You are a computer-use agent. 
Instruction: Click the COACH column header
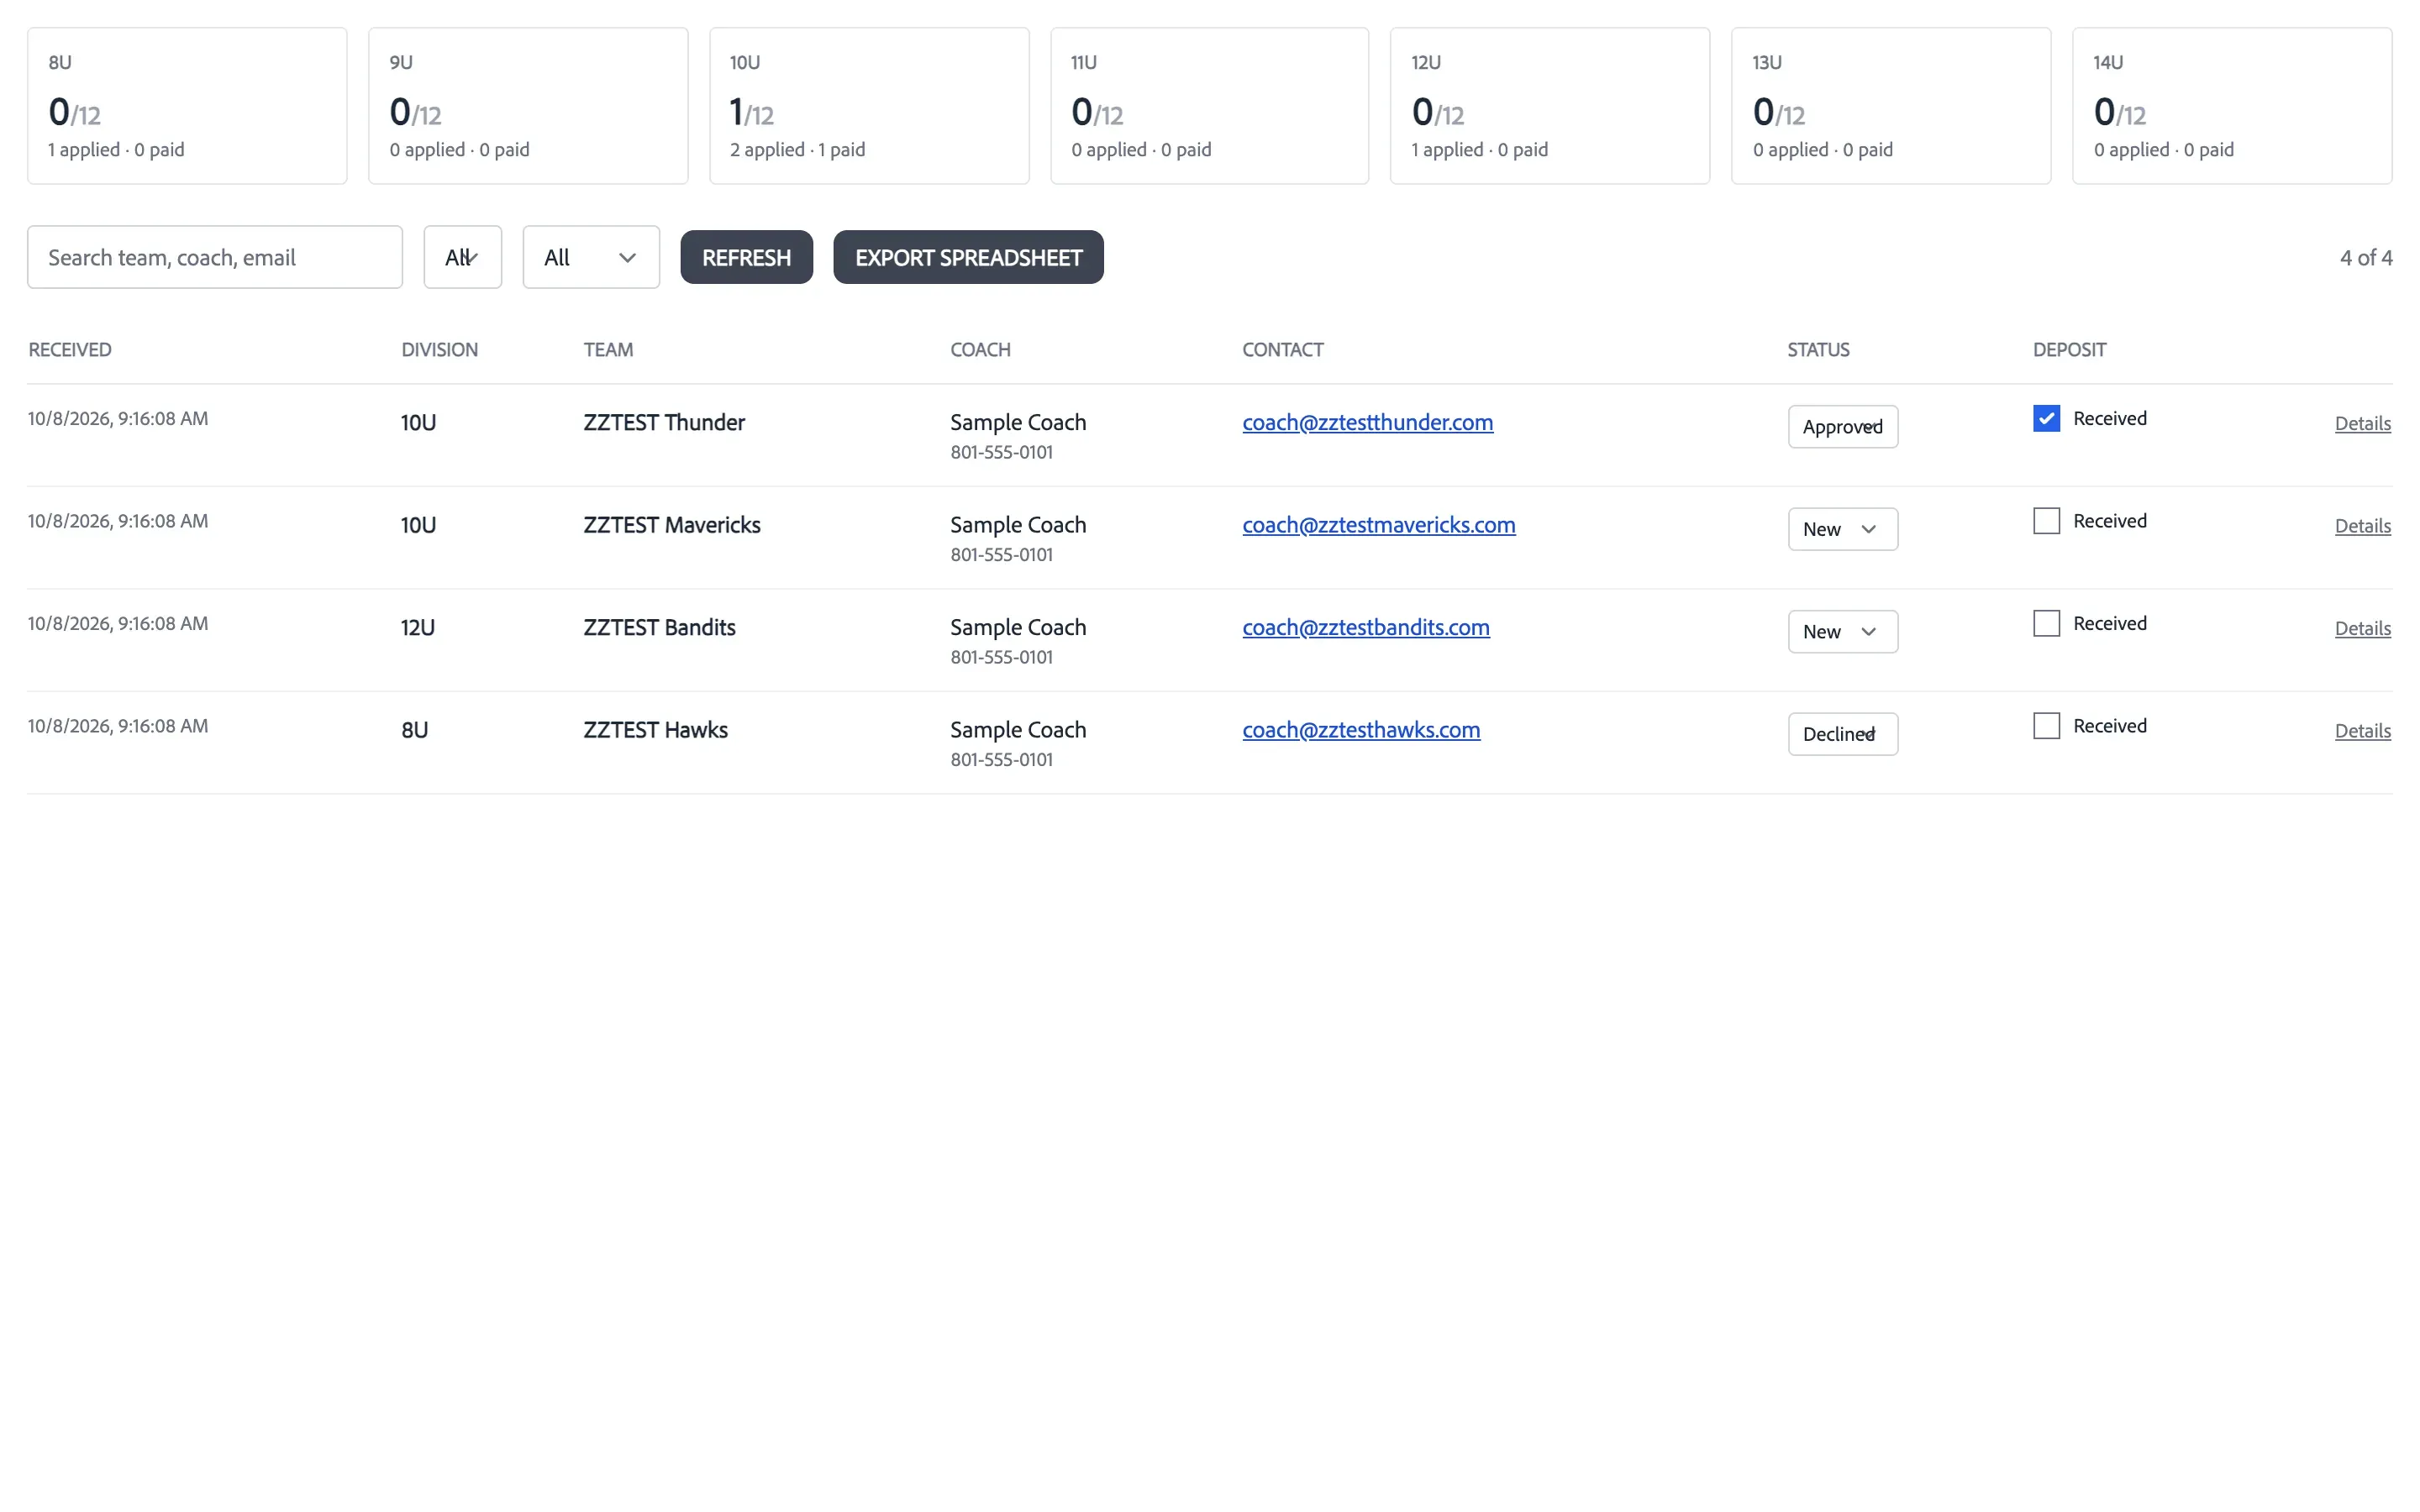click(x=980, y=350)
